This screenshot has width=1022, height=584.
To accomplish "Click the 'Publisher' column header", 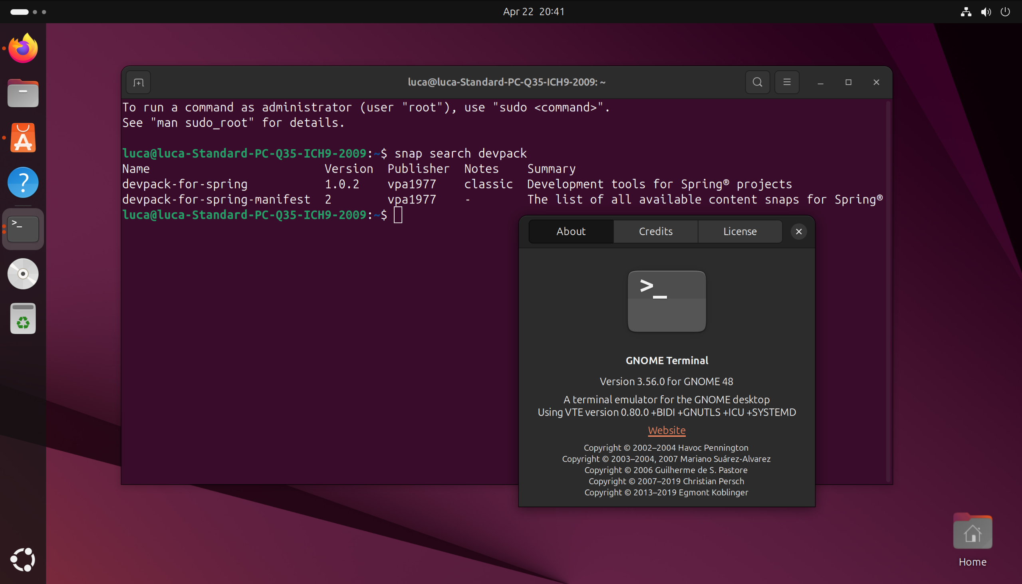I will [x=419, y=169].
